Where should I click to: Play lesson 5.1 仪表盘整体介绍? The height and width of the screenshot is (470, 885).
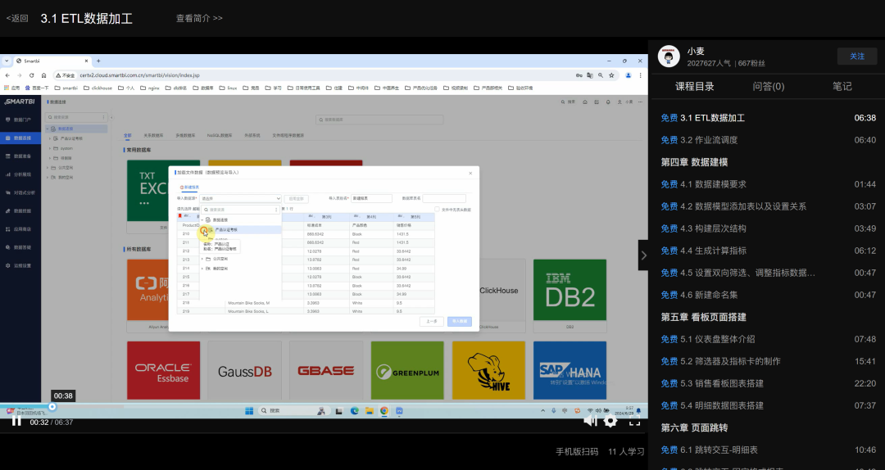[x=768, y=339]
